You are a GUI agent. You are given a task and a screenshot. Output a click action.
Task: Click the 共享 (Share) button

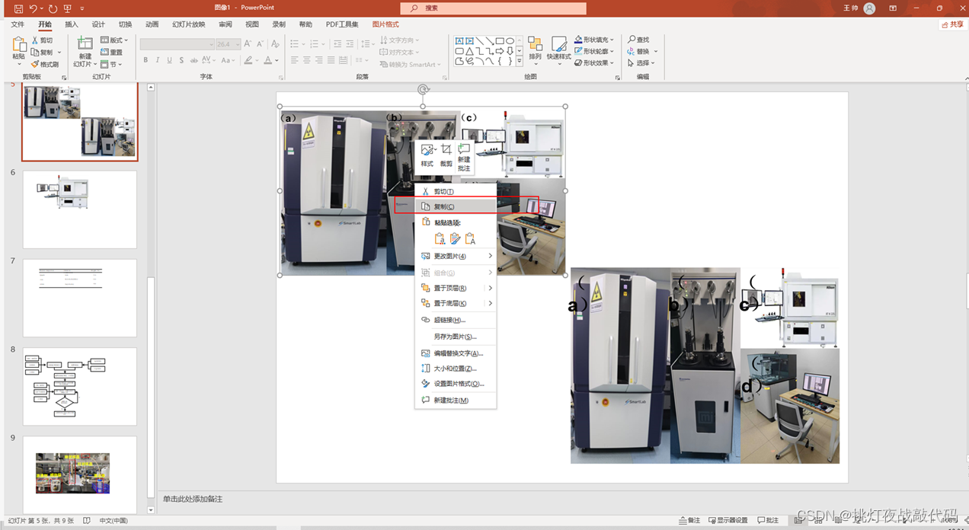tap(952, 24)
